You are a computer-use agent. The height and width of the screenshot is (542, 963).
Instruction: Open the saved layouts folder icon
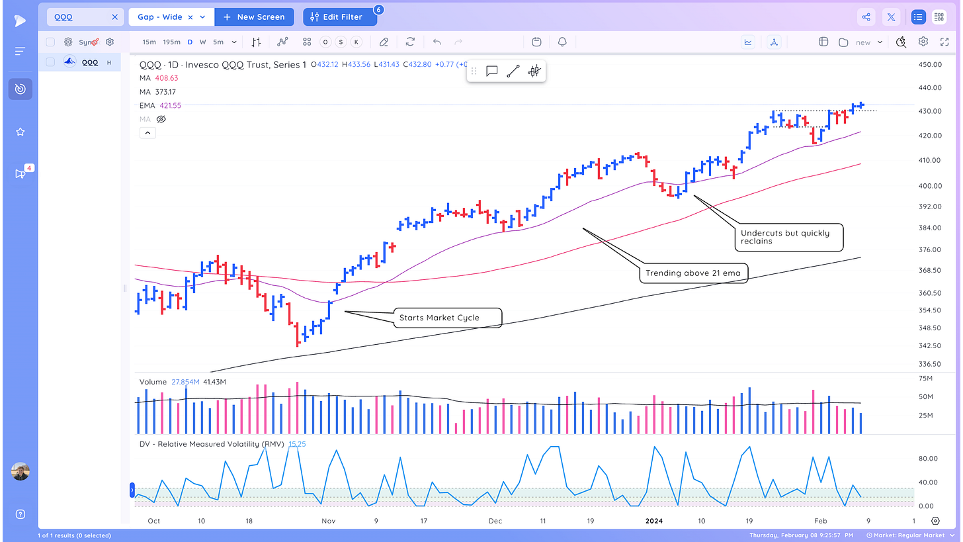[843, 42]
